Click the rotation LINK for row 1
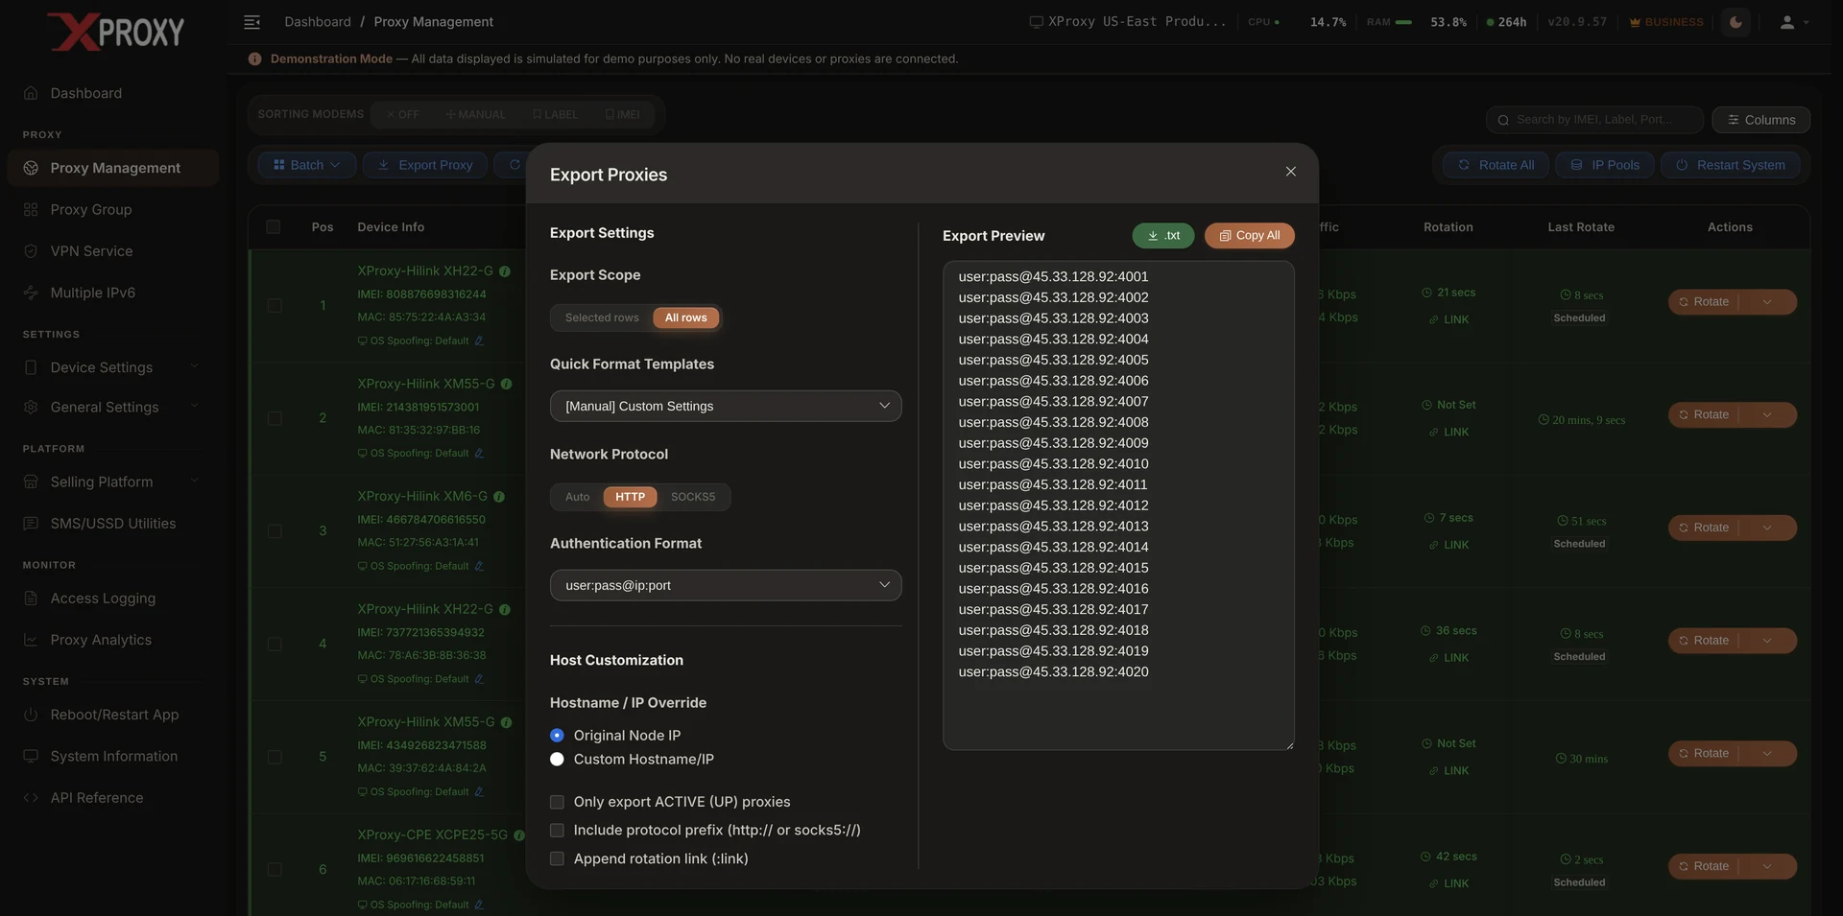This screenshot has width=1843, height=916. (1448, 319)
